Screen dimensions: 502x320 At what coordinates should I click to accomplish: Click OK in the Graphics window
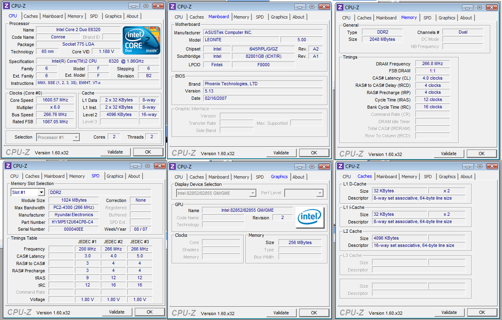(314, 313)
